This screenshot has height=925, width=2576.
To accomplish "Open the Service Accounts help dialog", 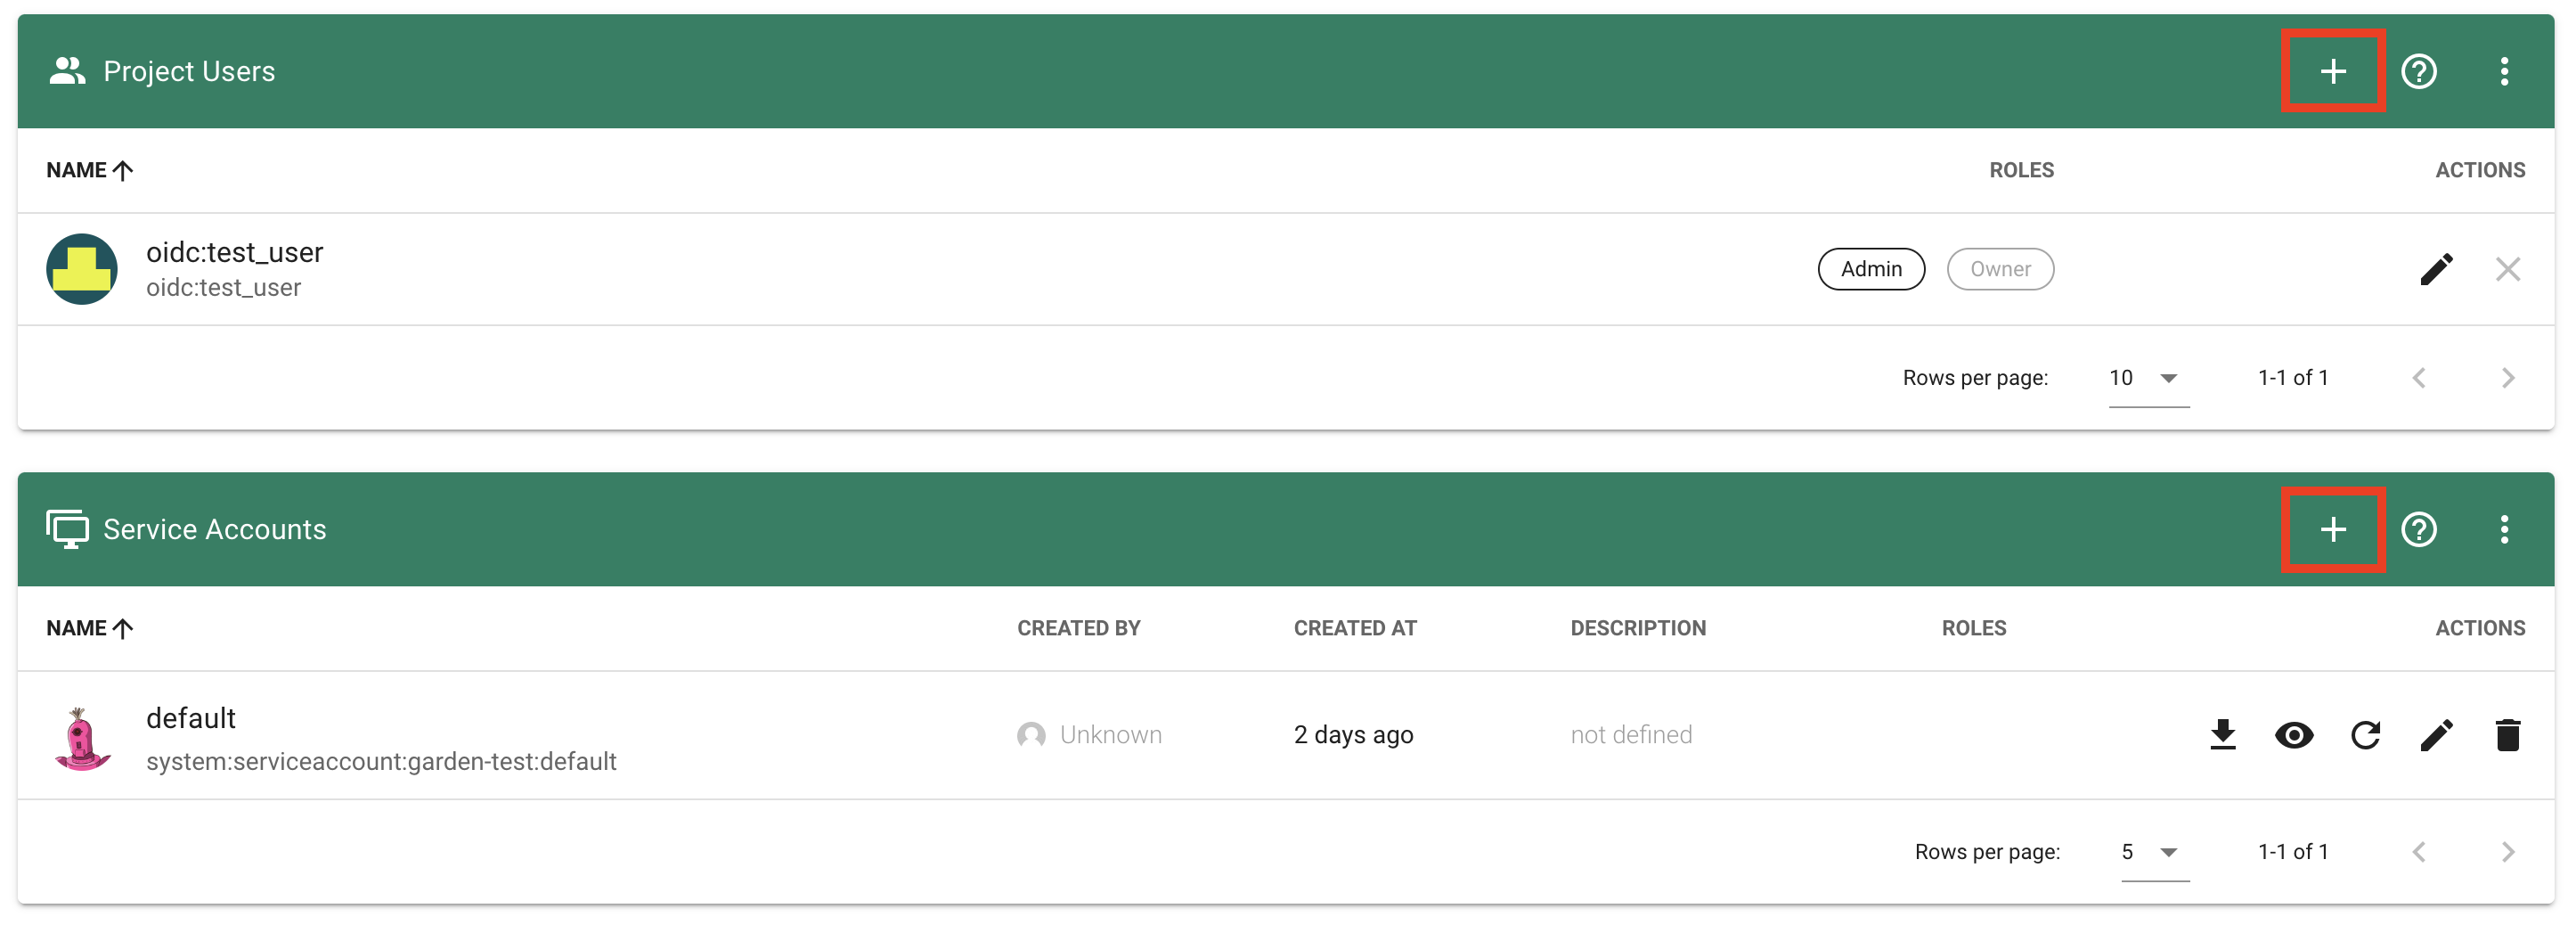I will tap(2419, 529).
